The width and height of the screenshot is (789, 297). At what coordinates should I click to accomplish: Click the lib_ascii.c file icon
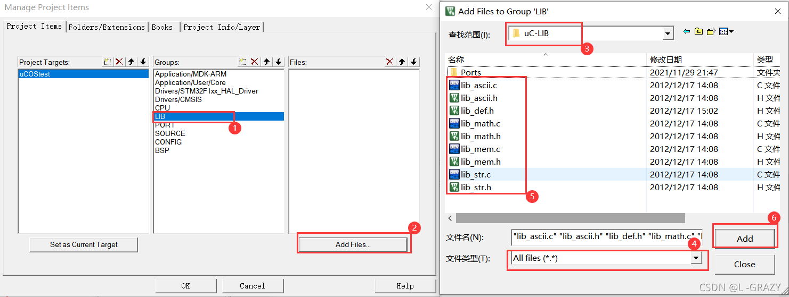(x=454, y=85)
